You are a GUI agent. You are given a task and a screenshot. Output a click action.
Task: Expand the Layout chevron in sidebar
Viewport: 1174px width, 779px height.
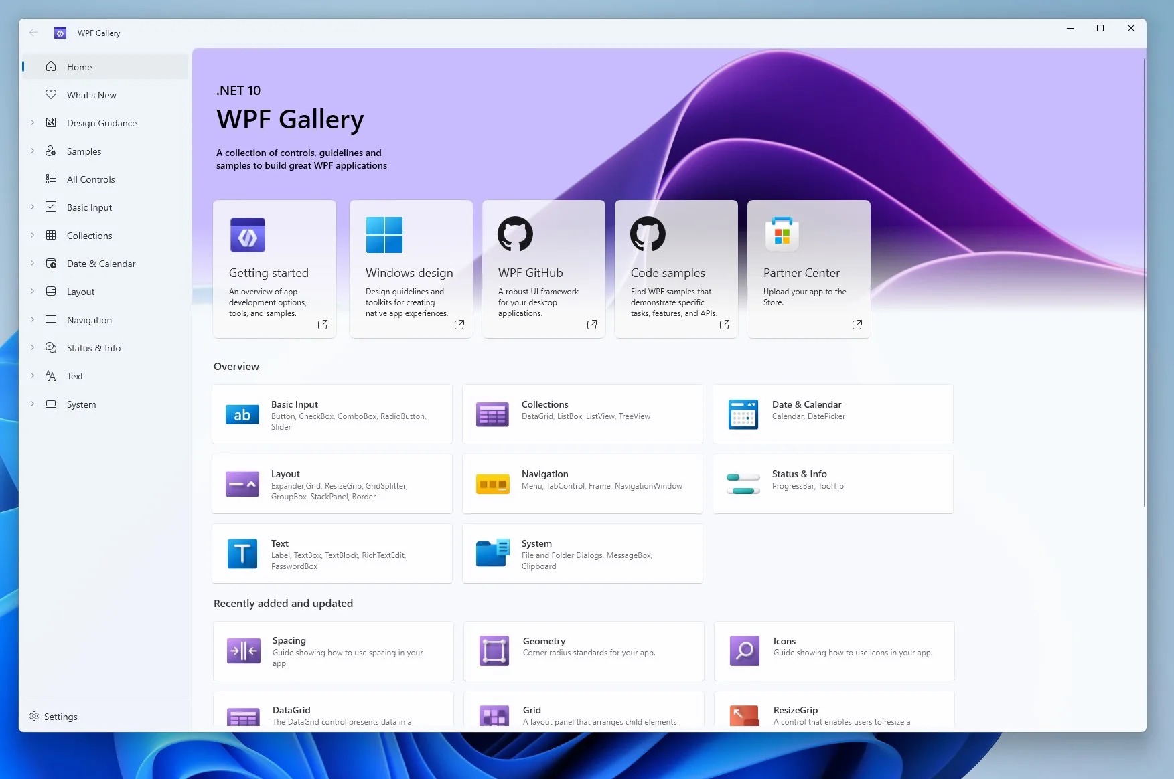[x=32, y=291]
